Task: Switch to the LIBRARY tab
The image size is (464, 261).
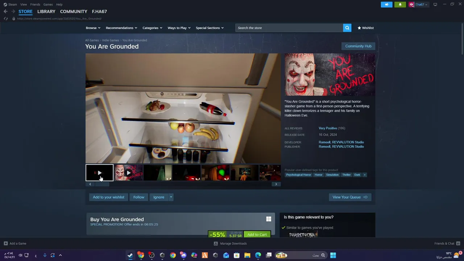Action: click(x=46, y=12)
